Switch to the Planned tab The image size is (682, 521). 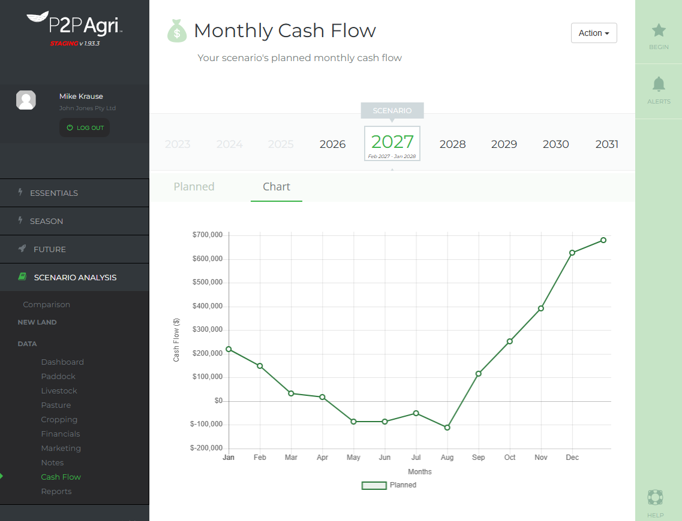(194, 187)
